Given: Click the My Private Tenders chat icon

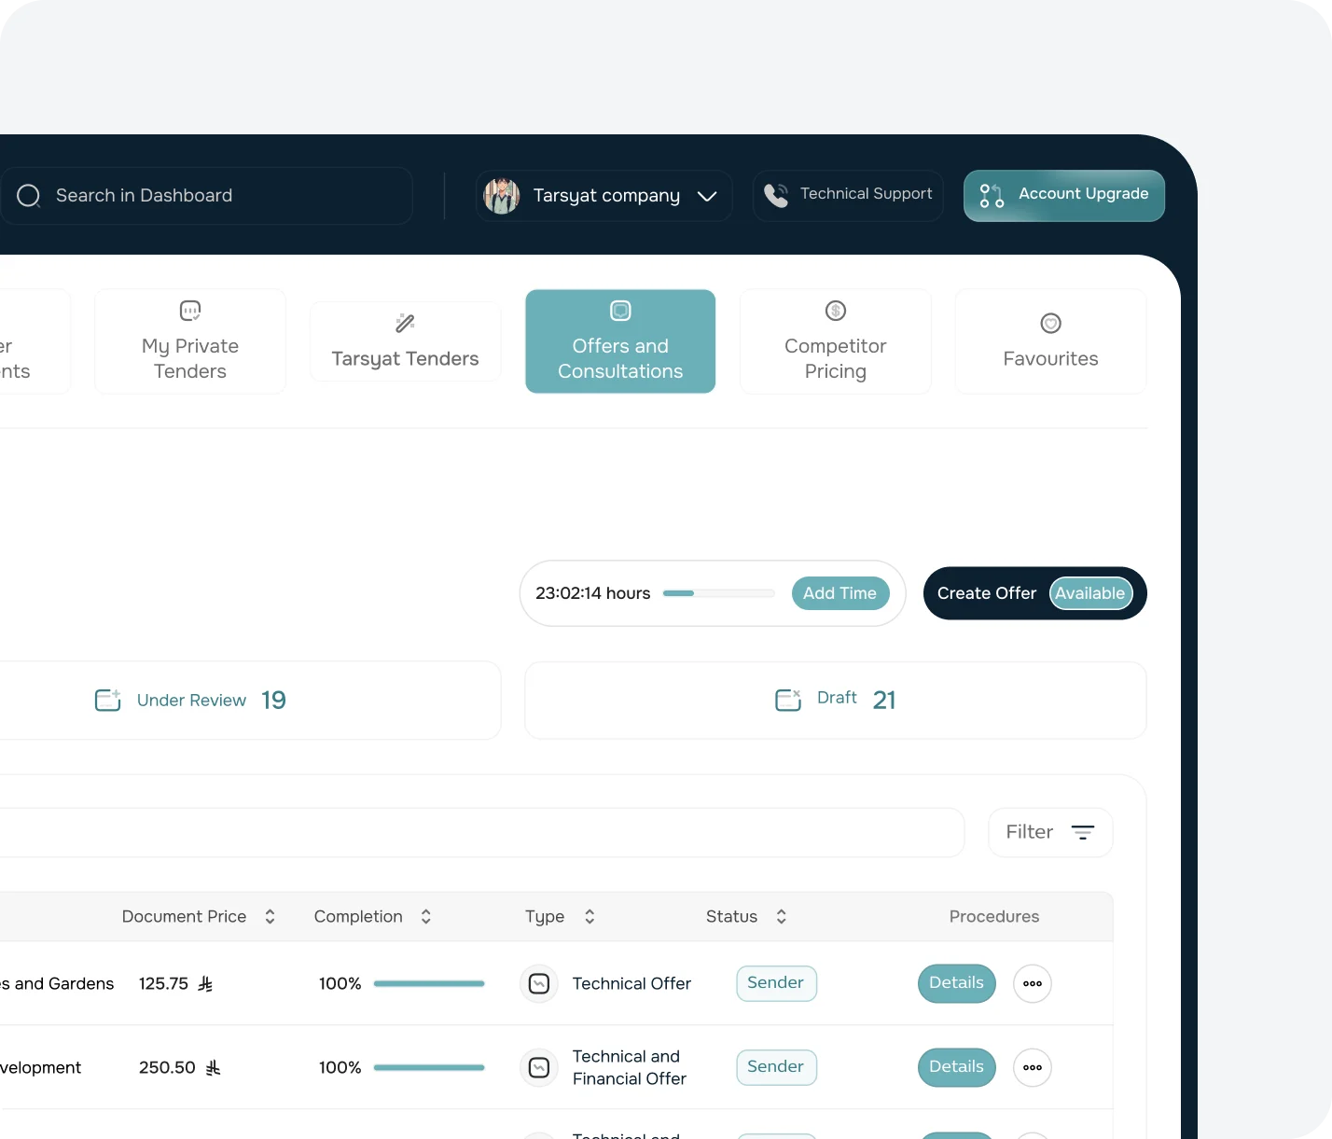Looking at the screenshot, I should (x=189, y=311).
